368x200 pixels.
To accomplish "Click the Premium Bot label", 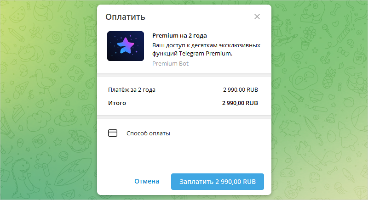I will click(x=170, y=64).
